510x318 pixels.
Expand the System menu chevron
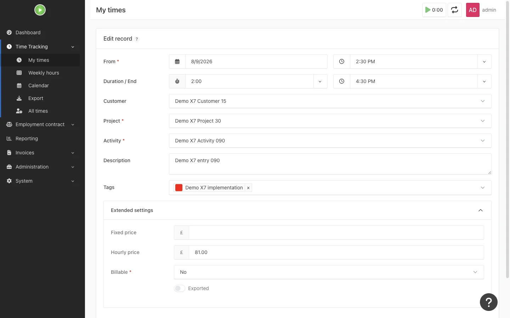[73, 181]
